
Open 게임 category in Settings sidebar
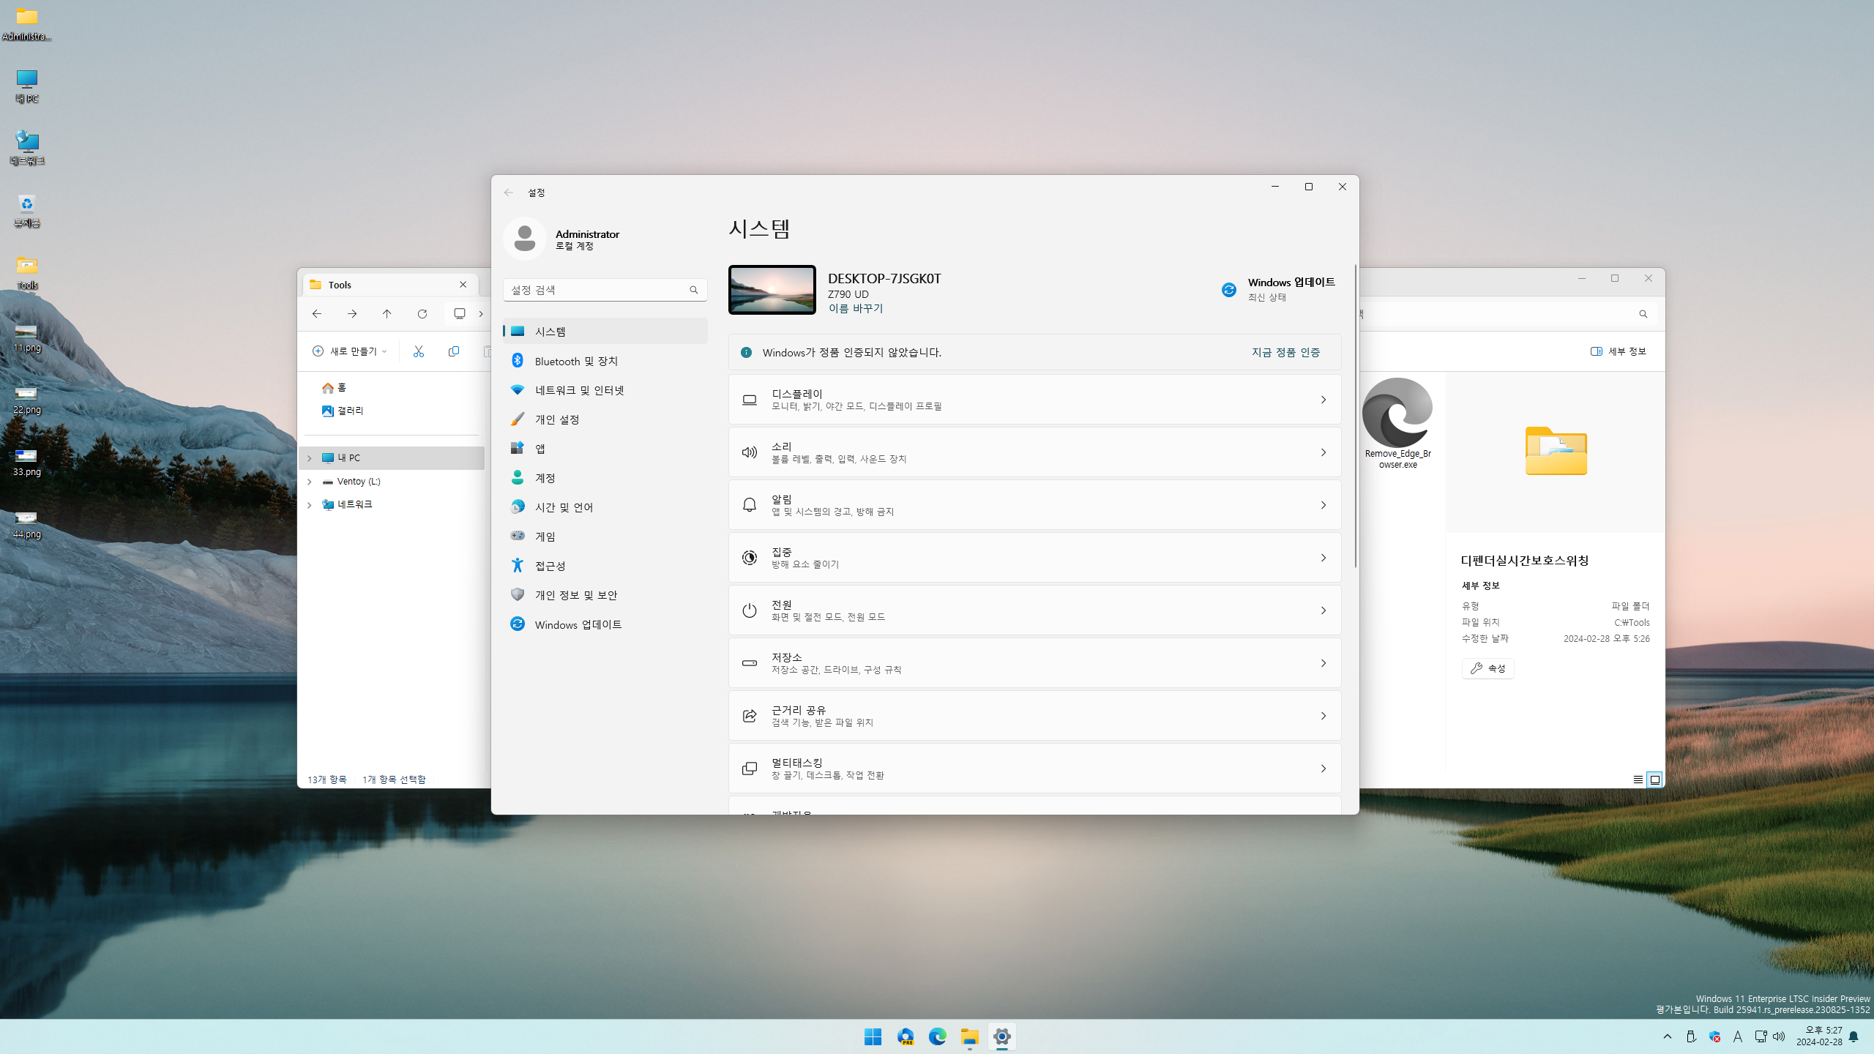point(605,537)
